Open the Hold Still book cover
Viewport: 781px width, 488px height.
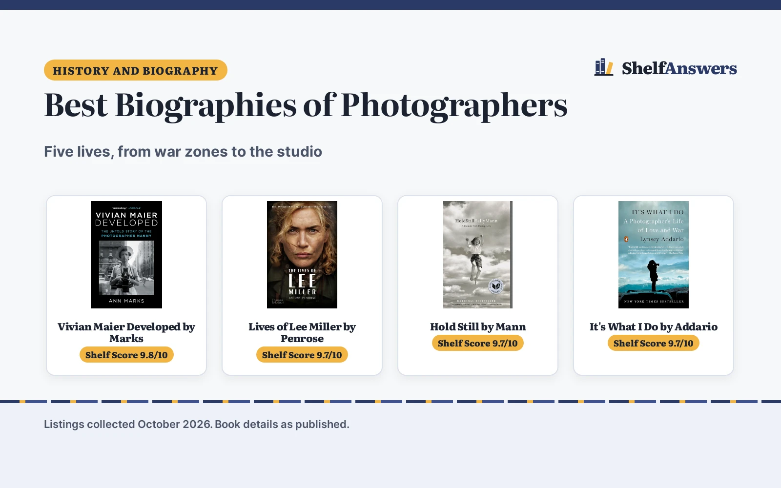point(478,255)
